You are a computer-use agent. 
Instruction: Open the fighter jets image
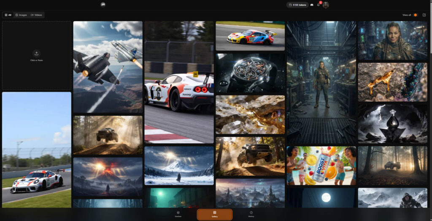108,66
